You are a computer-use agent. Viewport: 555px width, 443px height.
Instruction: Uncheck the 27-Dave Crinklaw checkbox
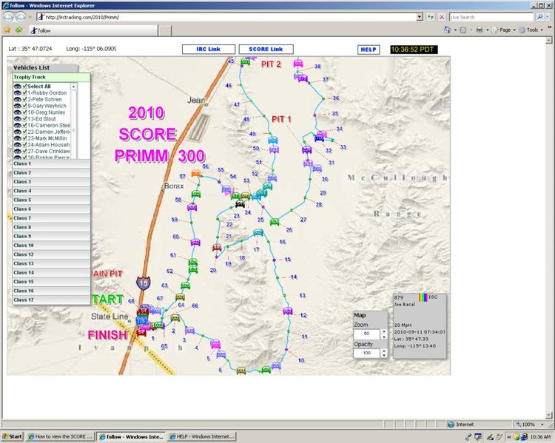click(24, 151)
